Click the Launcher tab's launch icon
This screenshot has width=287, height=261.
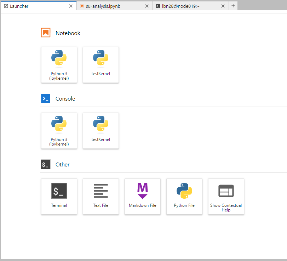6,6
